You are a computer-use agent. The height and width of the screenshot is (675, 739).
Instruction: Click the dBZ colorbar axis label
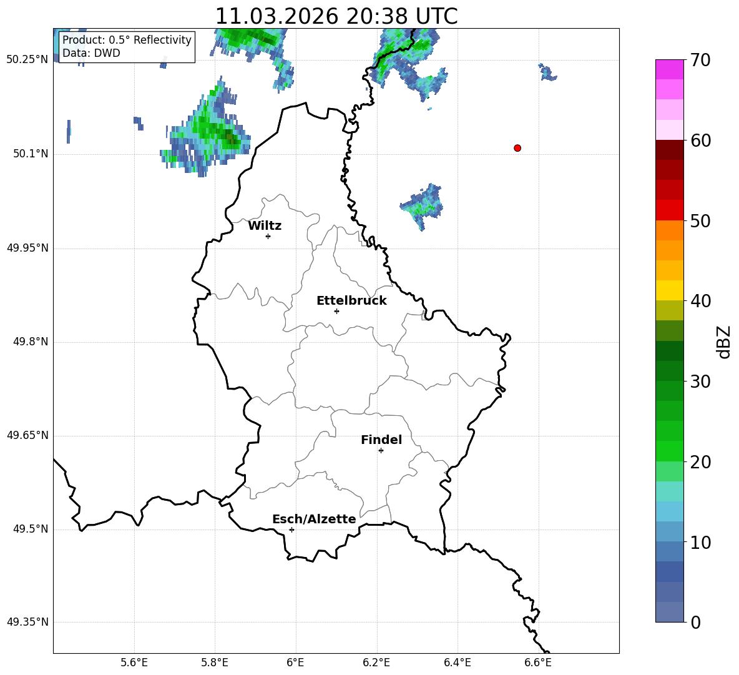pos(724,342)
